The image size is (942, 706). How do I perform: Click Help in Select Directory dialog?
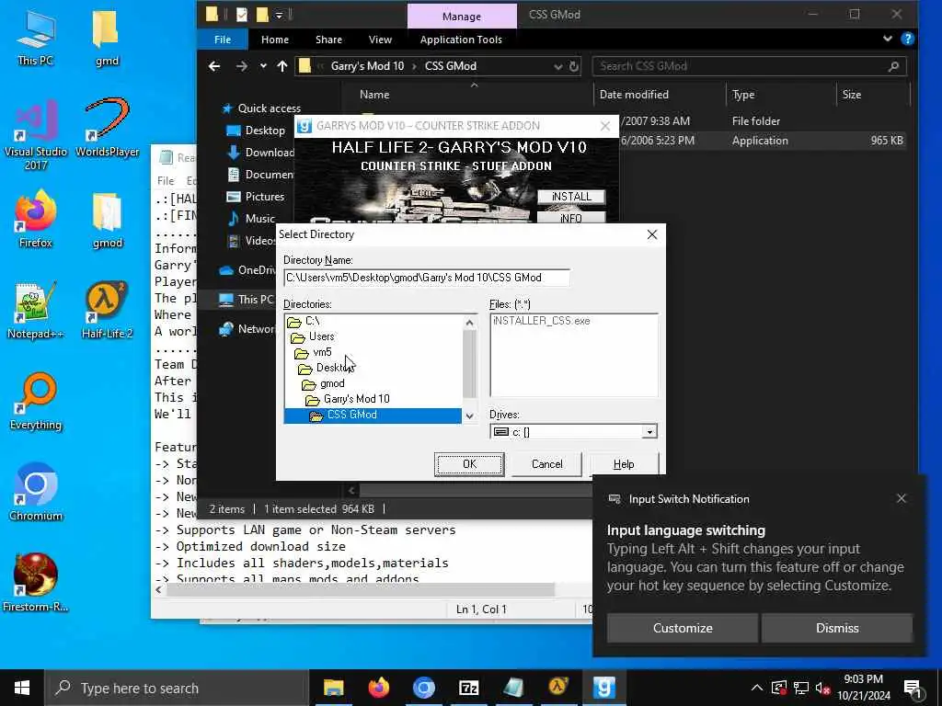624,464
